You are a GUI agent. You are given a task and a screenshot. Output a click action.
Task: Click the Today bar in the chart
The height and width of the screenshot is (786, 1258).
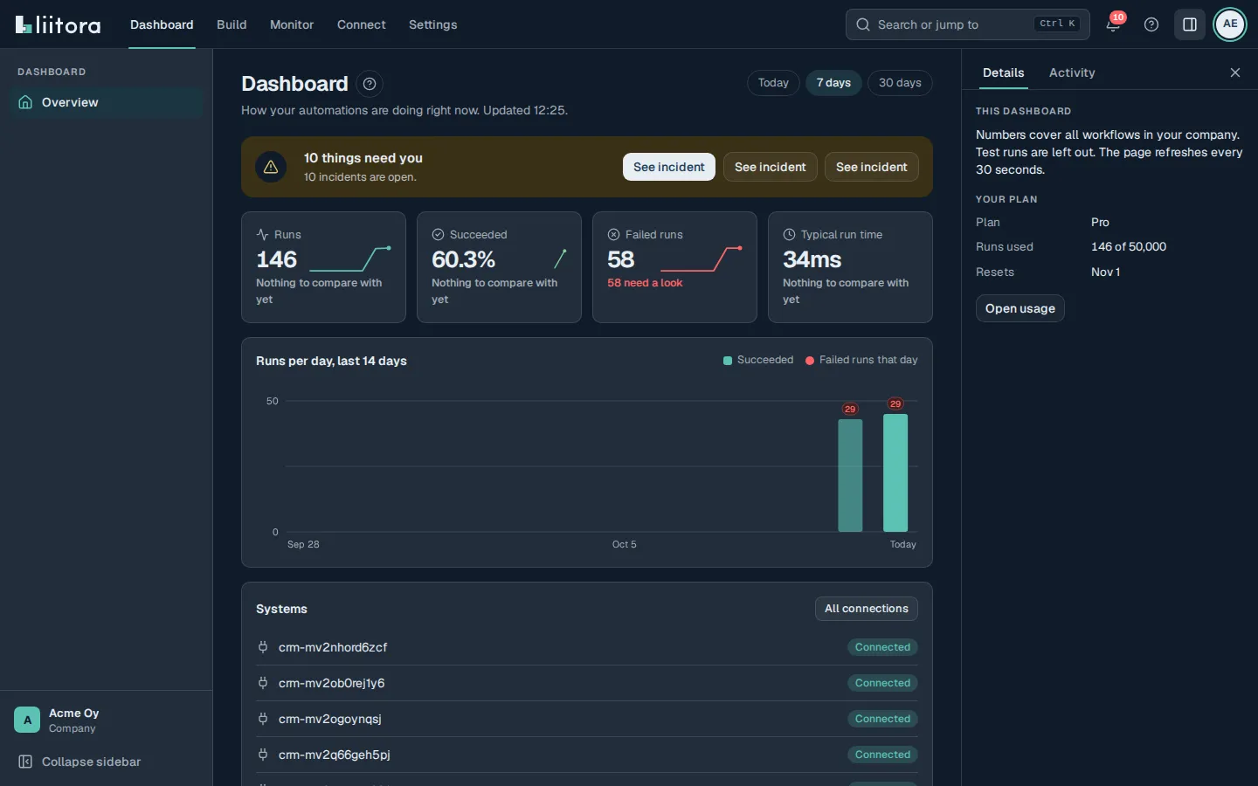[x=895, y=472]
